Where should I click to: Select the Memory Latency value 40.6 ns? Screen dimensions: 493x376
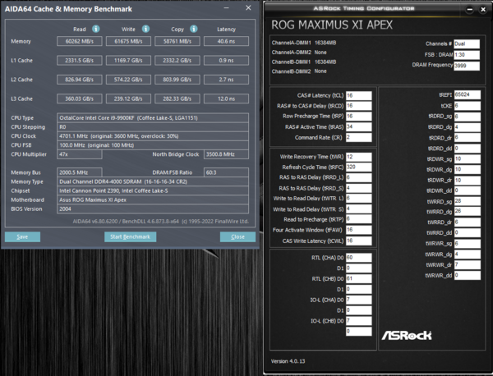[x=226, y=41]
